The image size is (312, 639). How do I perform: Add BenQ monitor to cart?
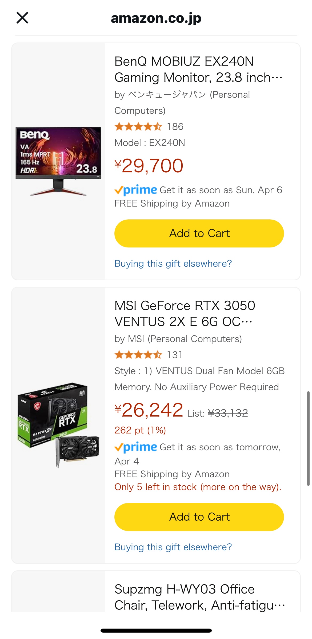click(199, 233)
